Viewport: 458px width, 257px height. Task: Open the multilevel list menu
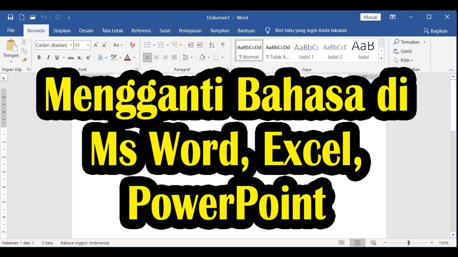click(175, 45)
